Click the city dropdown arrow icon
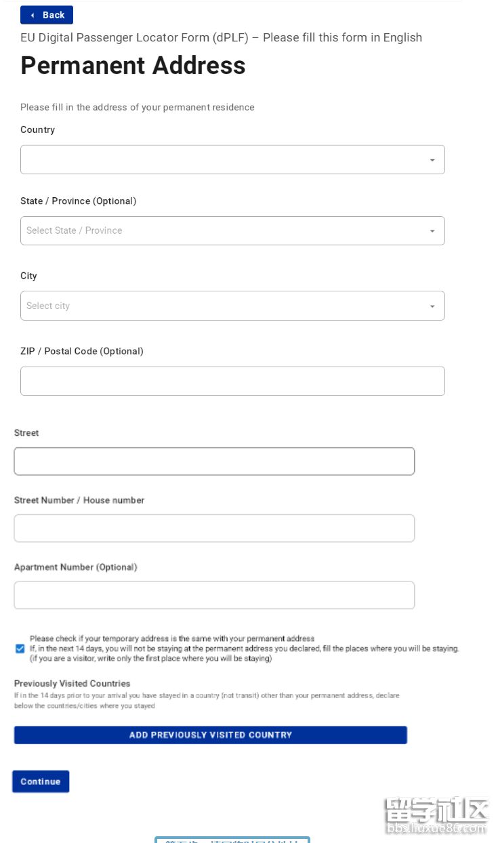Screen dimensions: 498x843 pos(432,306)
